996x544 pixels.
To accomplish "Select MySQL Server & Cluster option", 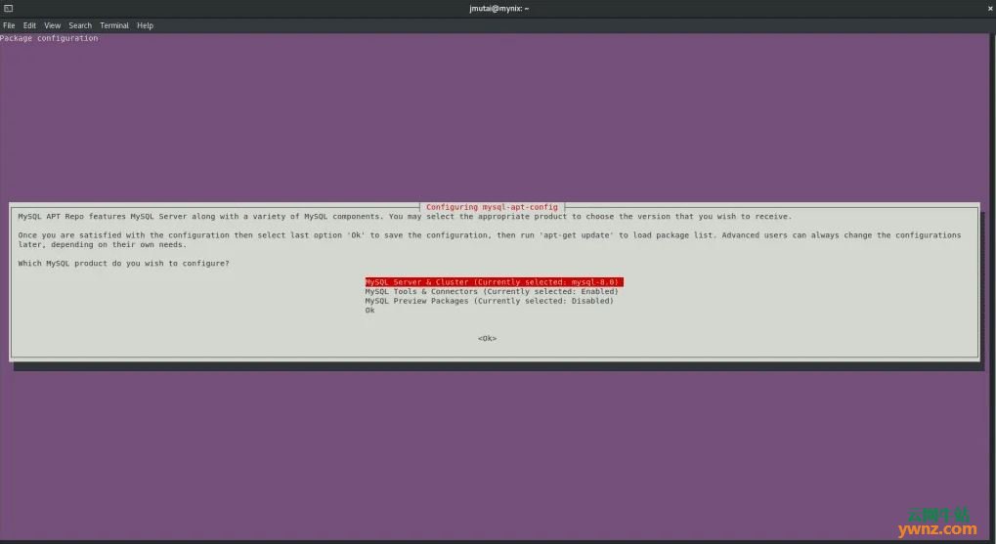I will [x=495, y=282].
